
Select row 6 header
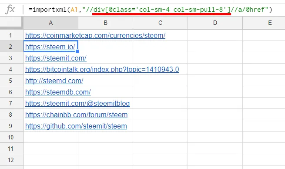[10, 92]
